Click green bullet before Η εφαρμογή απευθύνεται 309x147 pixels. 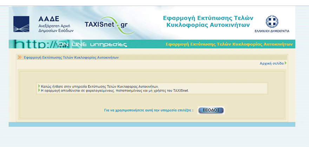(39, 90)
